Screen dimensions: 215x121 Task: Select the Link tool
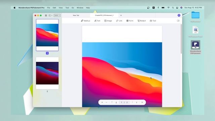tap(119, 21)
